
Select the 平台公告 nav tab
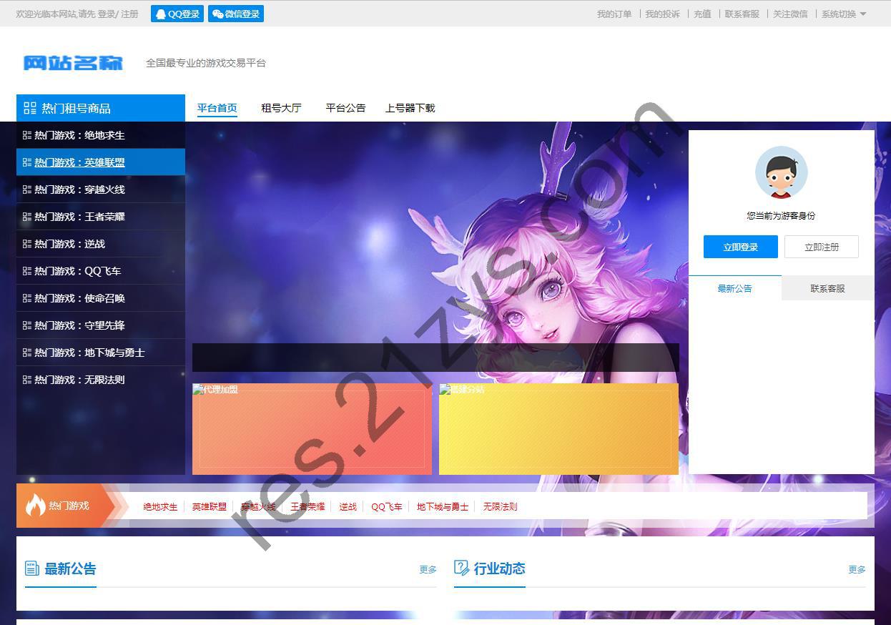tap(345, 108)
